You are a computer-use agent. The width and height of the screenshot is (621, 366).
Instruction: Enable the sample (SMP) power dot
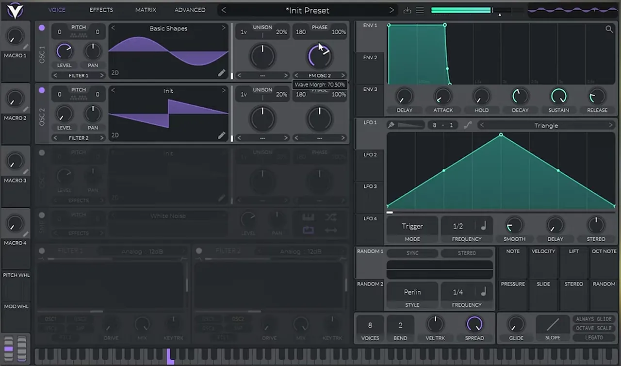pos(42,215)
